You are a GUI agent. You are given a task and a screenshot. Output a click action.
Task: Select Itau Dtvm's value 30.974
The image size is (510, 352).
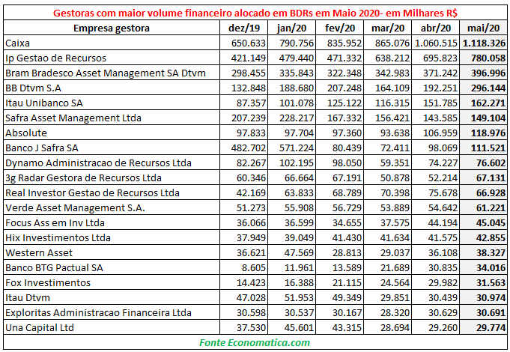491,297
